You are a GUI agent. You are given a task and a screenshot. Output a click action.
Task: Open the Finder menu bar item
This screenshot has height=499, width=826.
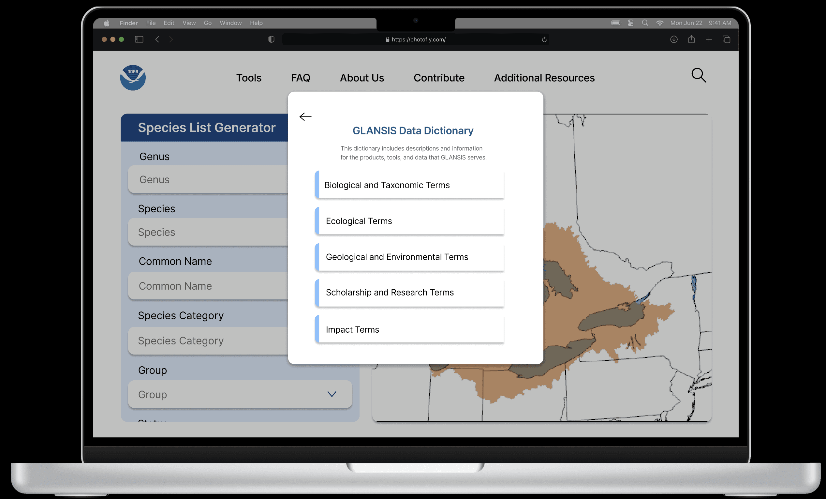129,23
